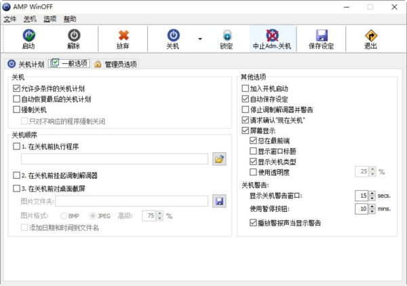The width and height of the screenshot is (407, 286).
Task: Decrease 显示关机警告窗口 seconds spinner
Action: coord(372,198)
